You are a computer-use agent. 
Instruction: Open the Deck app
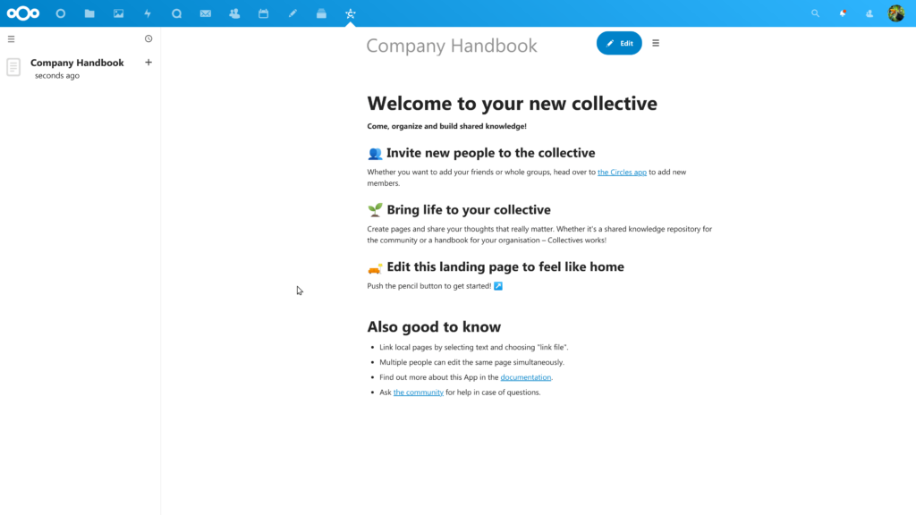click(321, 13)
